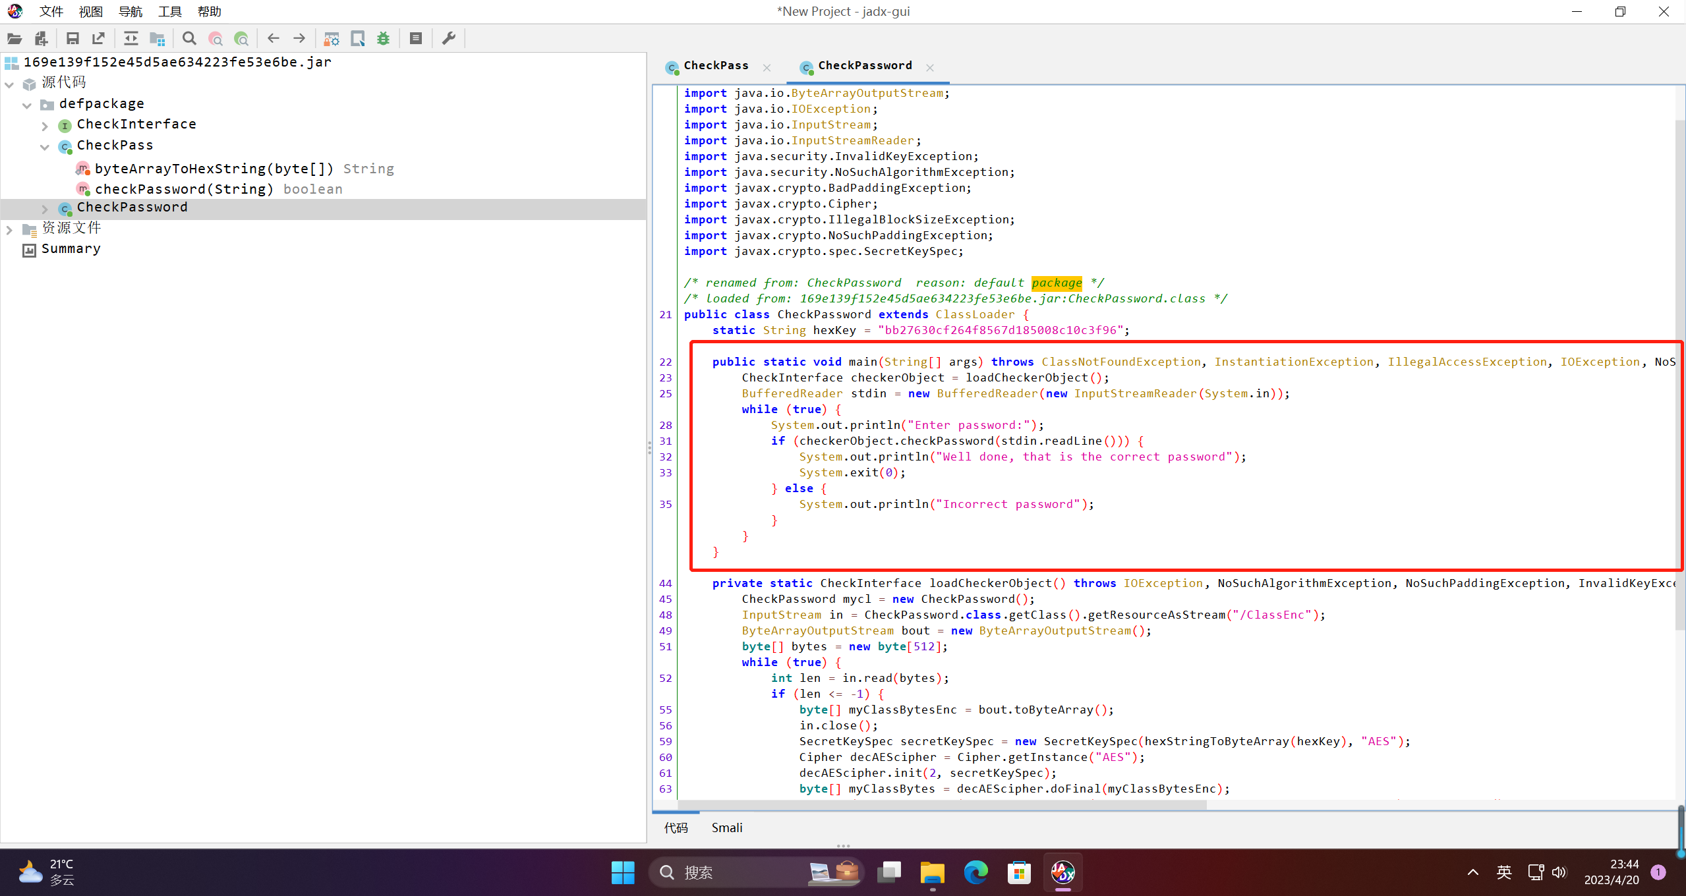Open the deobfuscation tool icon
The image size is (1686, 896).
point(332,38)
